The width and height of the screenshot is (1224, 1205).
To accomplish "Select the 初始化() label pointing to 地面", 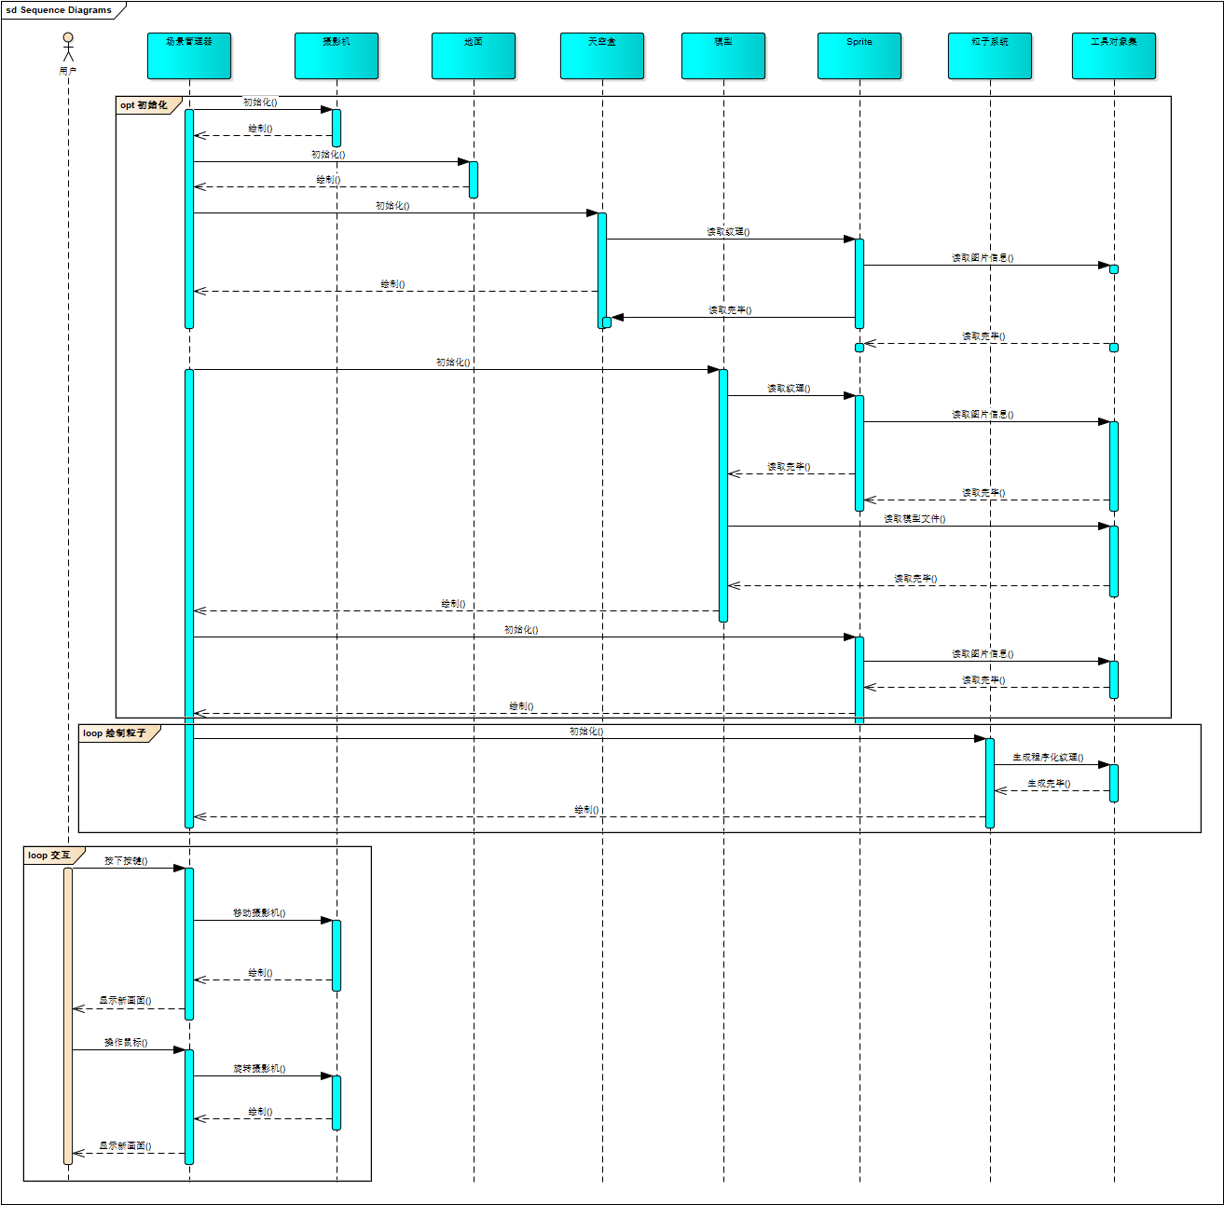I will (328, 155).
